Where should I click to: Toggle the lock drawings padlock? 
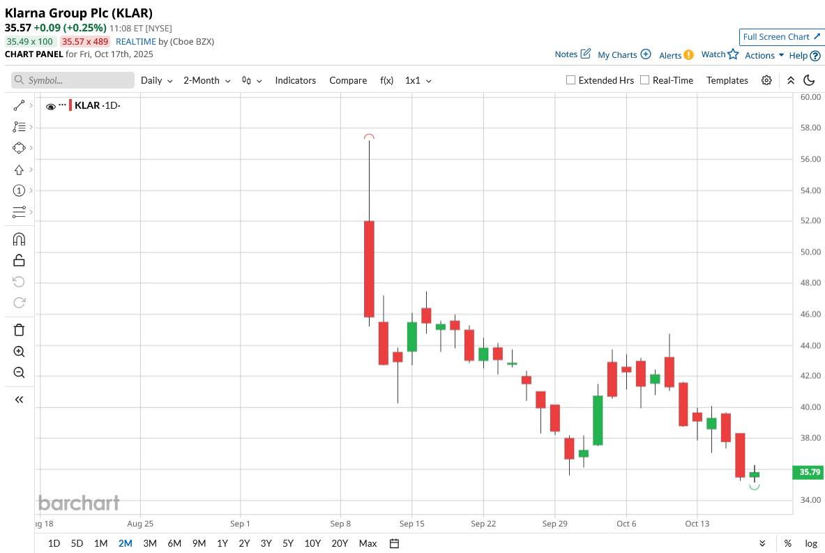click(19, 260)
